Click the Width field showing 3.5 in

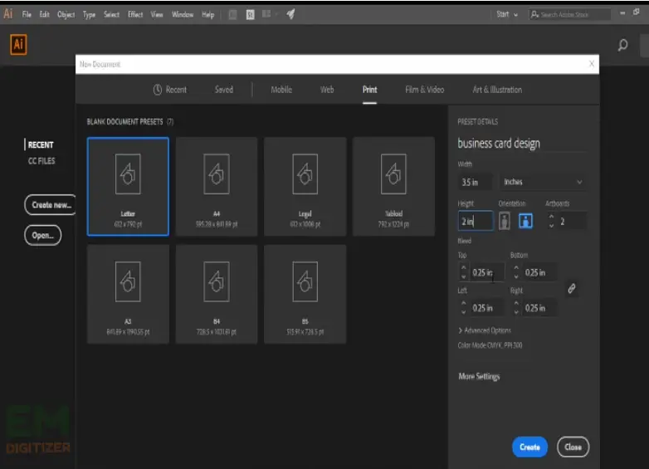click(x=476, y=182)
